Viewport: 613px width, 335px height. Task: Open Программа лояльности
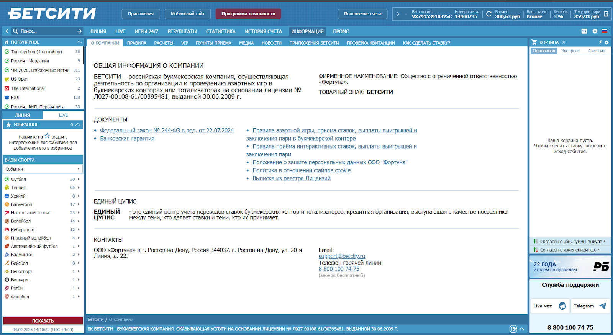point(248,14)
